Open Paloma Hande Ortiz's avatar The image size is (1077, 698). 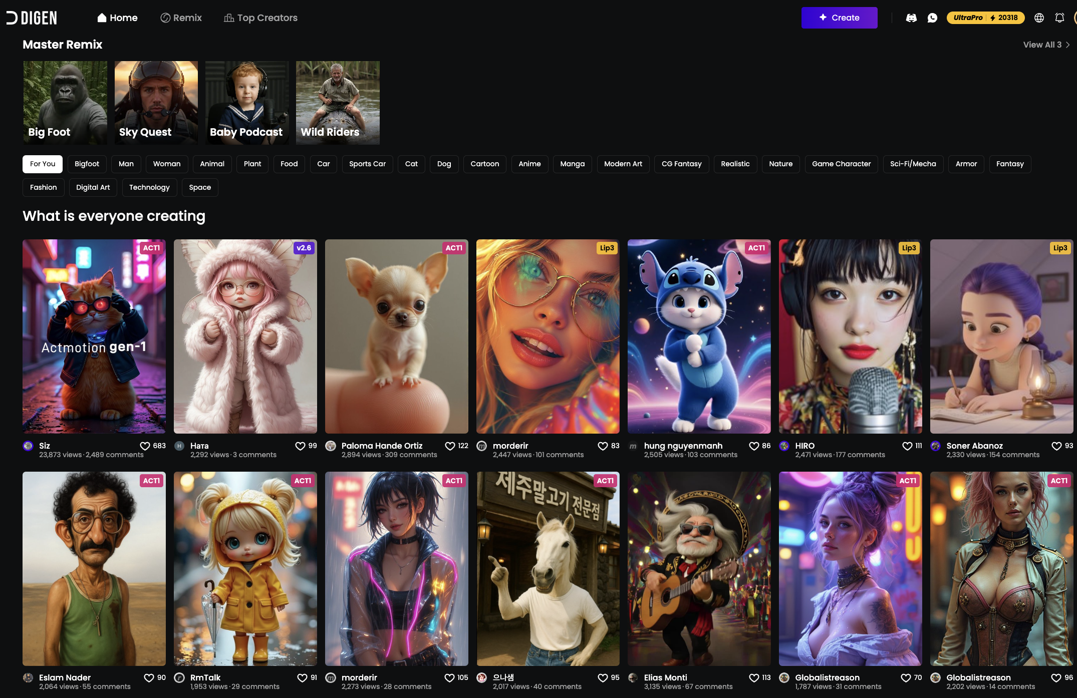[x=331, y=446]
